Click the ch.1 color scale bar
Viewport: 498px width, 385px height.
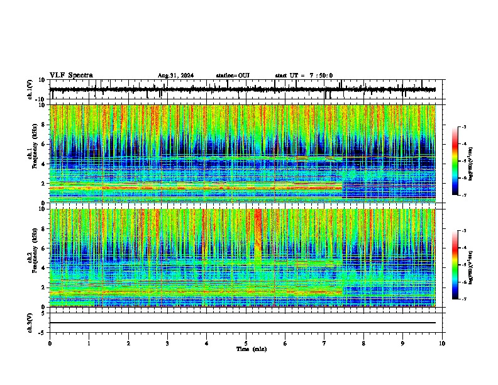click(455, 161)
